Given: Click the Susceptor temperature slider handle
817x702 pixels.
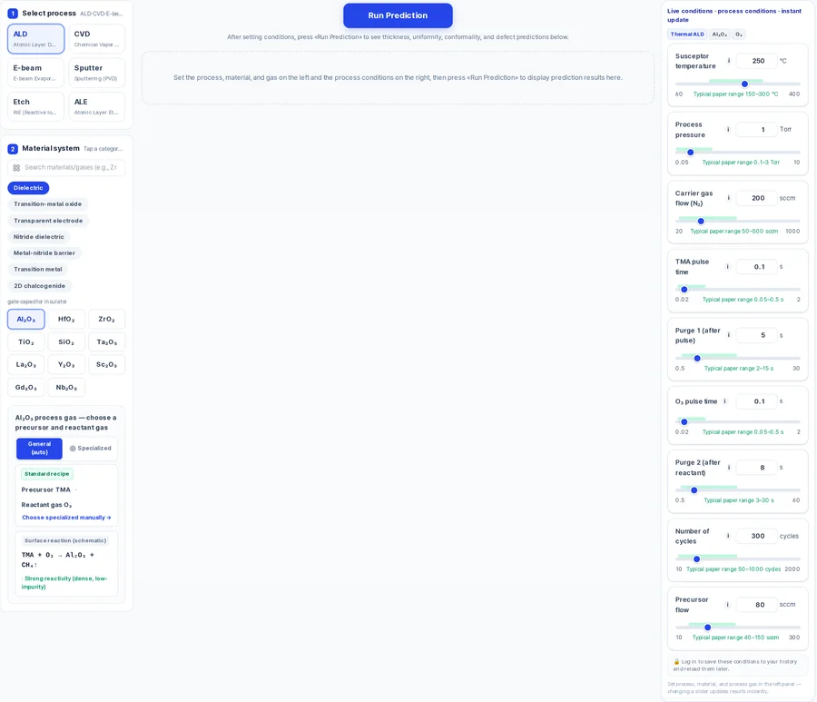Looking at the screenshot, I should pos(744,84).
